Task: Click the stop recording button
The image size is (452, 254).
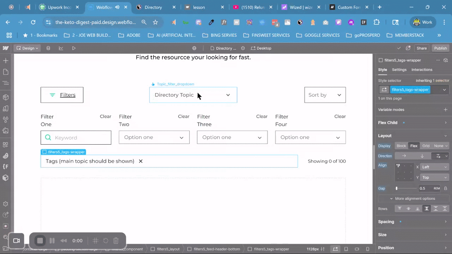Action: click(40, 240)
